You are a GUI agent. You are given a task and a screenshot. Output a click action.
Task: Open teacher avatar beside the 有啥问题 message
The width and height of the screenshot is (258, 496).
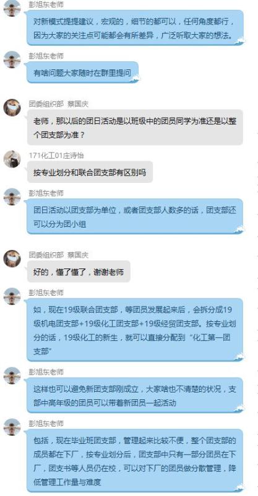(12, 60)
